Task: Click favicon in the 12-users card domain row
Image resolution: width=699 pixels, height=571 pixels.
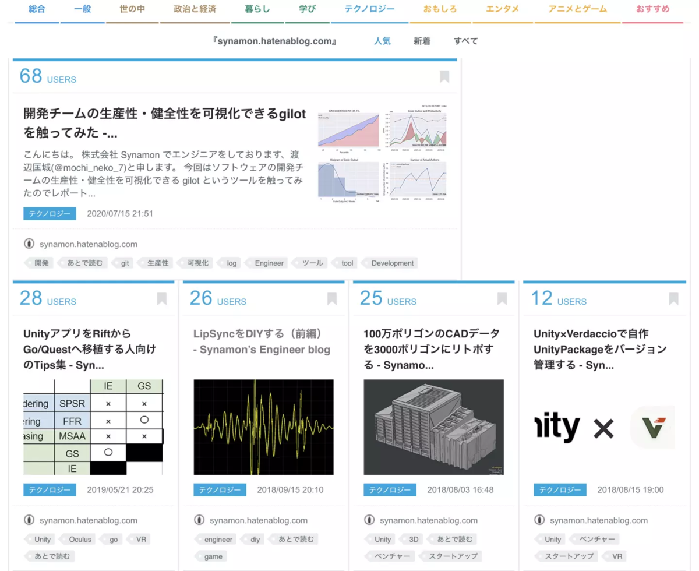Action: 539,520
